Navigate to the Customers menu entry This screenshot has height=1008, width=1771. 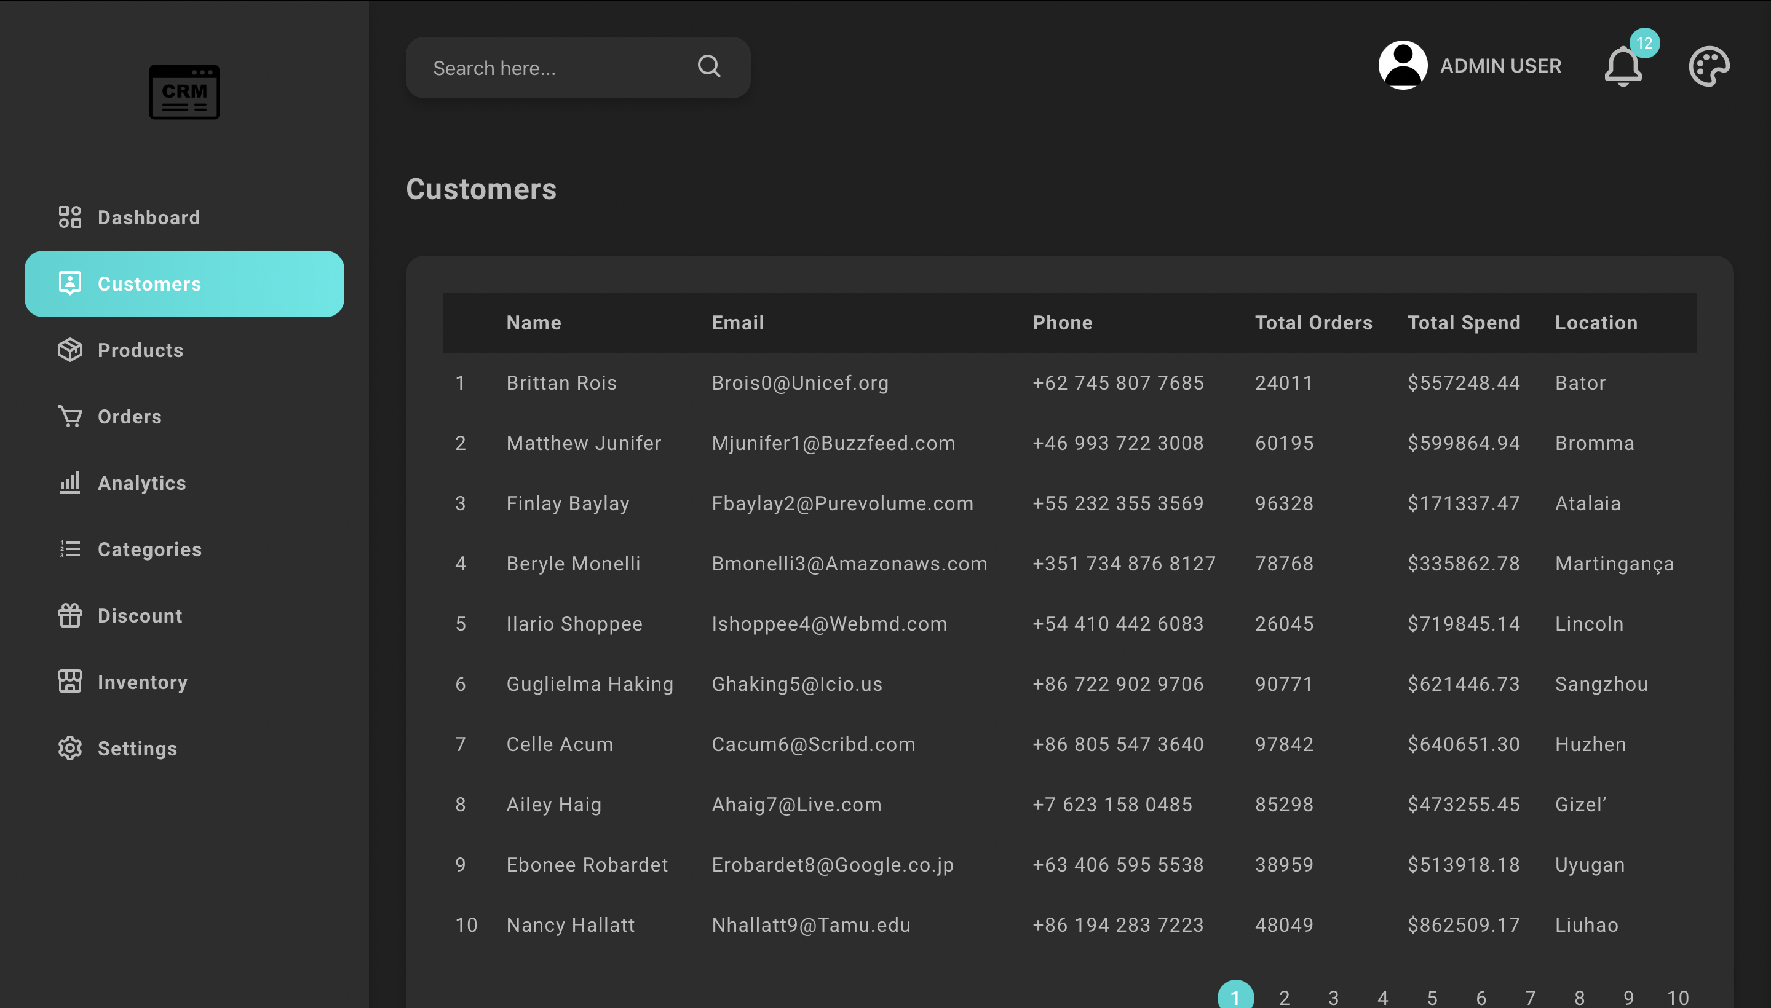[x=149, y=283]
